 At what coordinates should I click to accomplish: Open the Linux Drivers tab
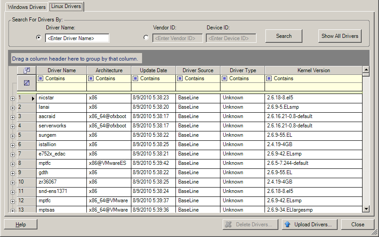pyautogui.click(x=66, y=7)
